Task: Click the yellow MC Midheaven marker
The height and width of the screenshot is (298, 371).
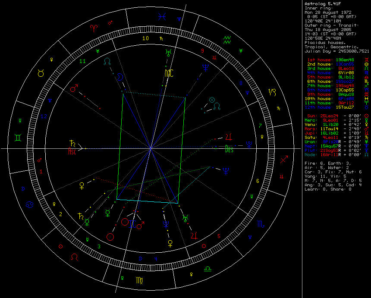Action: pos(169,73)
